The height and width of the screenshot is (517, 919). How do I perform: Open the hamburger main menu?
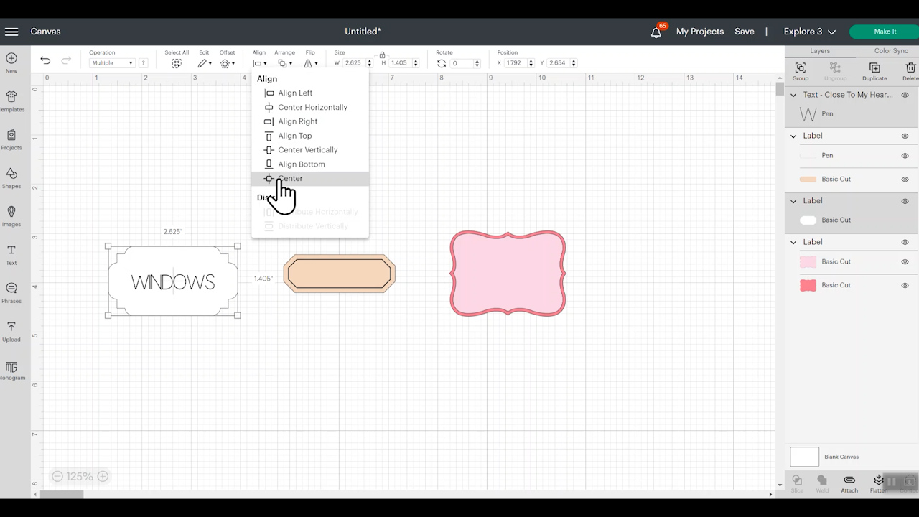click(x=11, y=32)
